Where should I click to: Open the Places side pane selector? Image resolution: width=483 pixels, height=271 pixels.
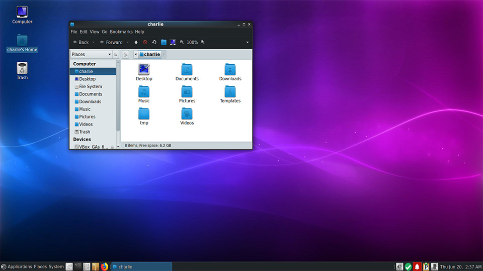click(x=91, y=54)
